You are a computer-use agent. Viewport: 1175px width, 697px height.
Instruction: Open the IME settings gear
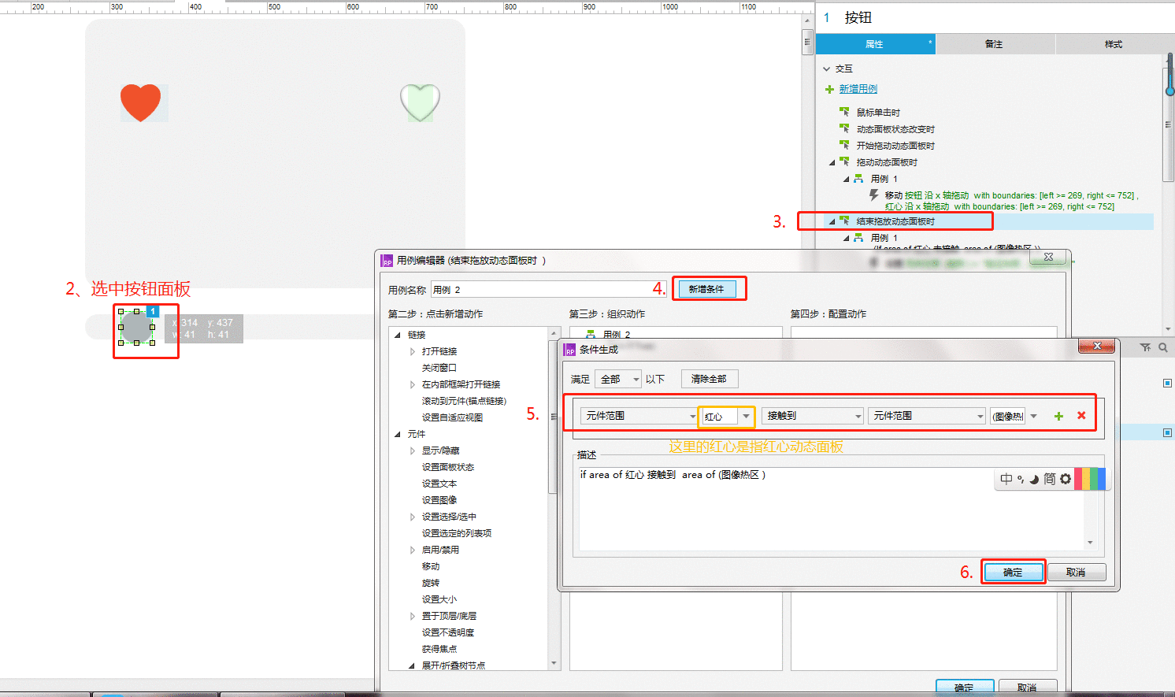(1066, 479)
